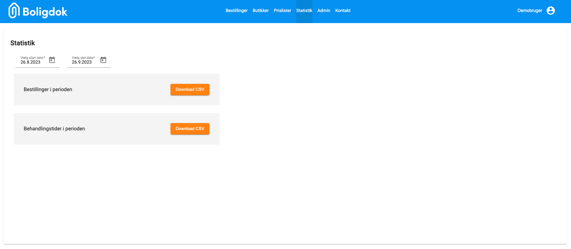Click the Demobruger account avatar icon
The height and width of the screenshot is (249, 571).
[551, 11]
